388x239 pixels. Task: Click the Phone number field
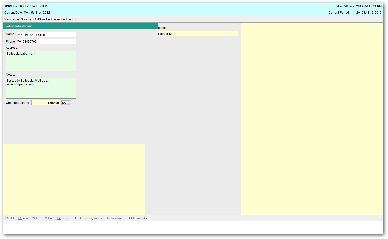click(46, 41)
